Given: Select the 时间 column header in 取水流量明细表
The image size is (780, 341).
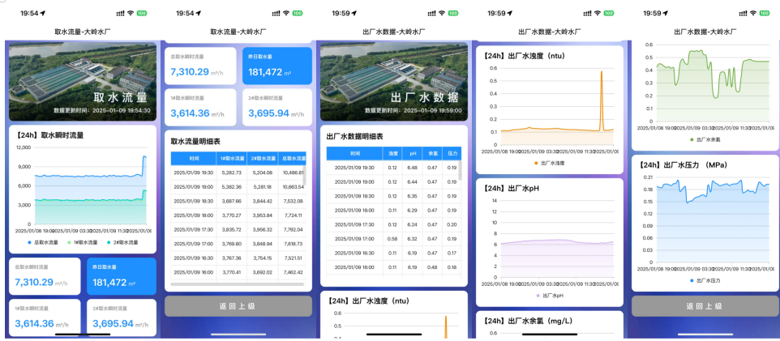Looking at the screenshot, I should tap(194, 159).
